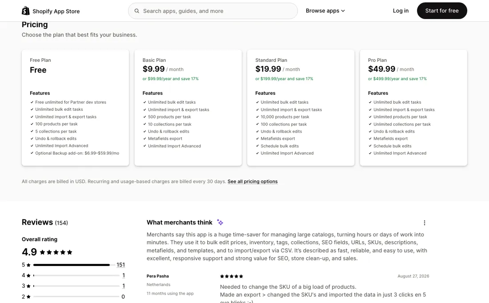Click the star icon in the 5-star row
The height and width of the screenshot is (303, 489).
[x=28, y=265]
